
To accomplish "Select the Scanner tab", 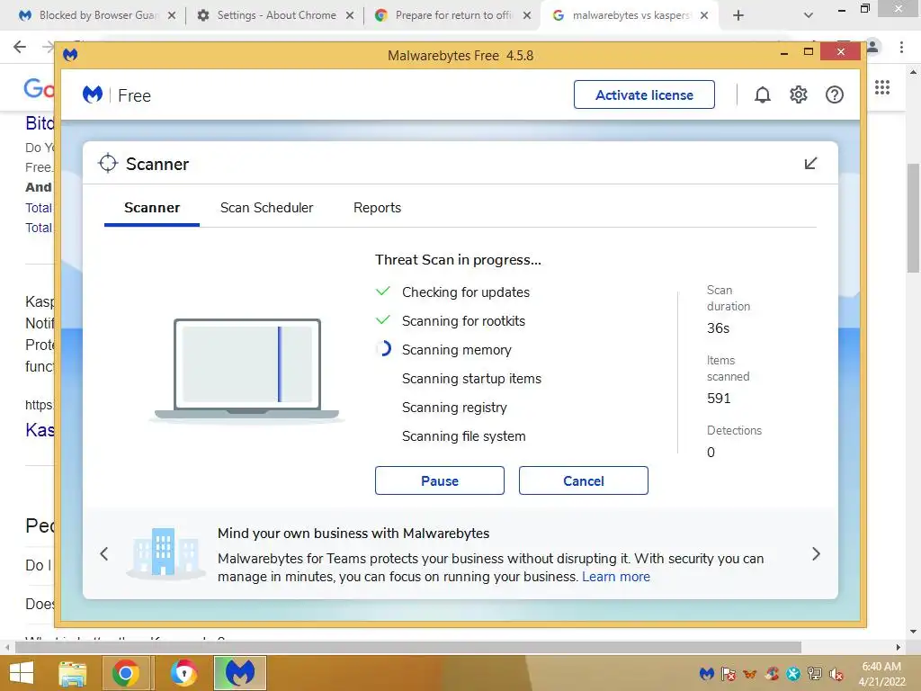I will [x=152, y=208].
